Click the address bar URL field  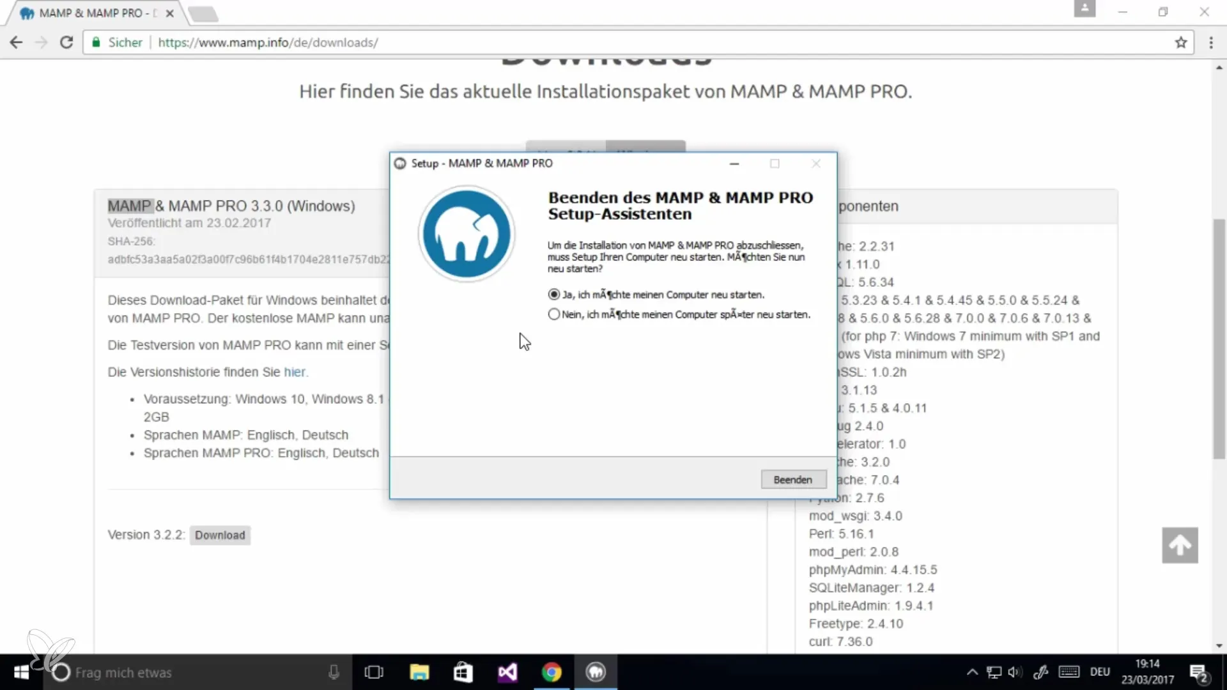coord(639,42)
